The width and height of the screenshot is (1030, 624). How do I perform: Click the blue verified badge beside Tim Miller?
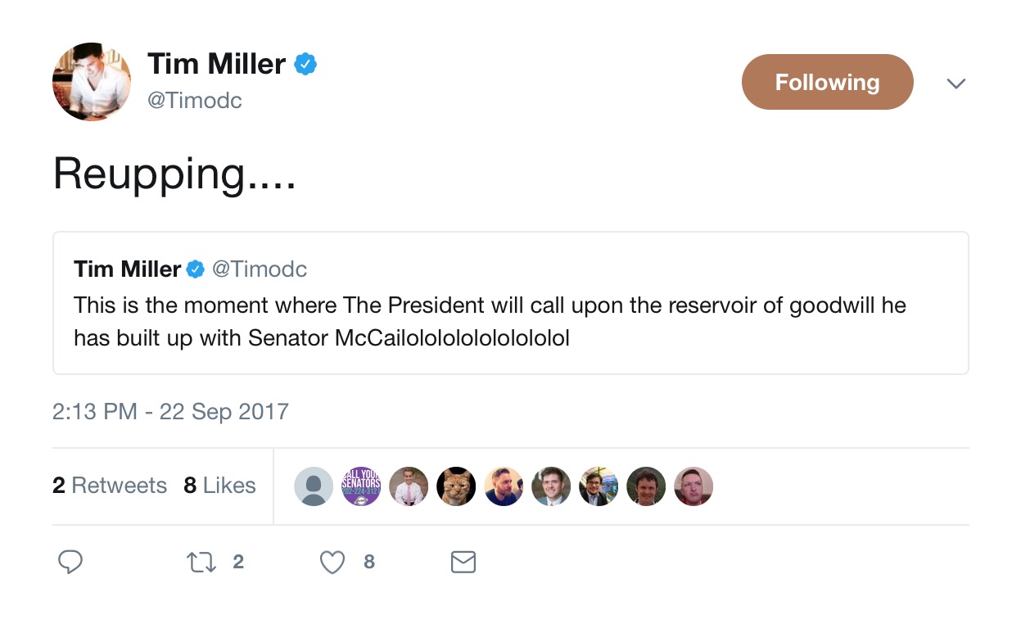point(305,64)
